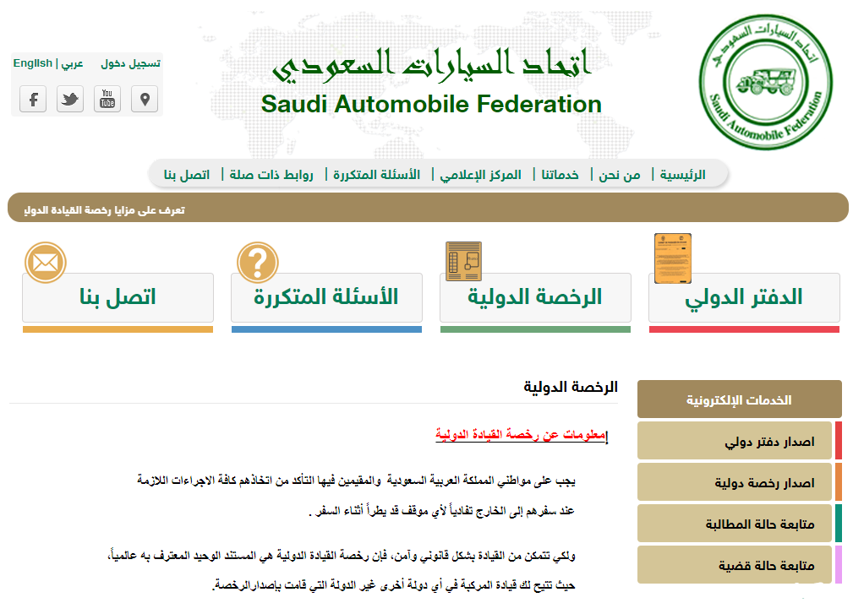Click the red معلومات عن رخصة القيادة الدولية heading
853x603 pixels.
(x=521, y=435)
